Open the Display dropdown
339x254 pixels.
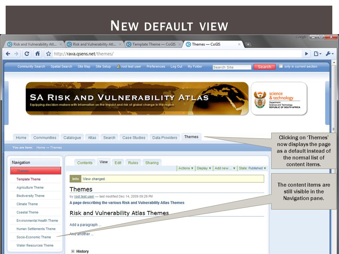coord(204,168)
